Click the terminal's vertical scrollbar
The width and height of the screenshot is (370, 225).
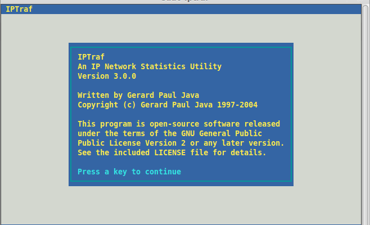[366, 115]
